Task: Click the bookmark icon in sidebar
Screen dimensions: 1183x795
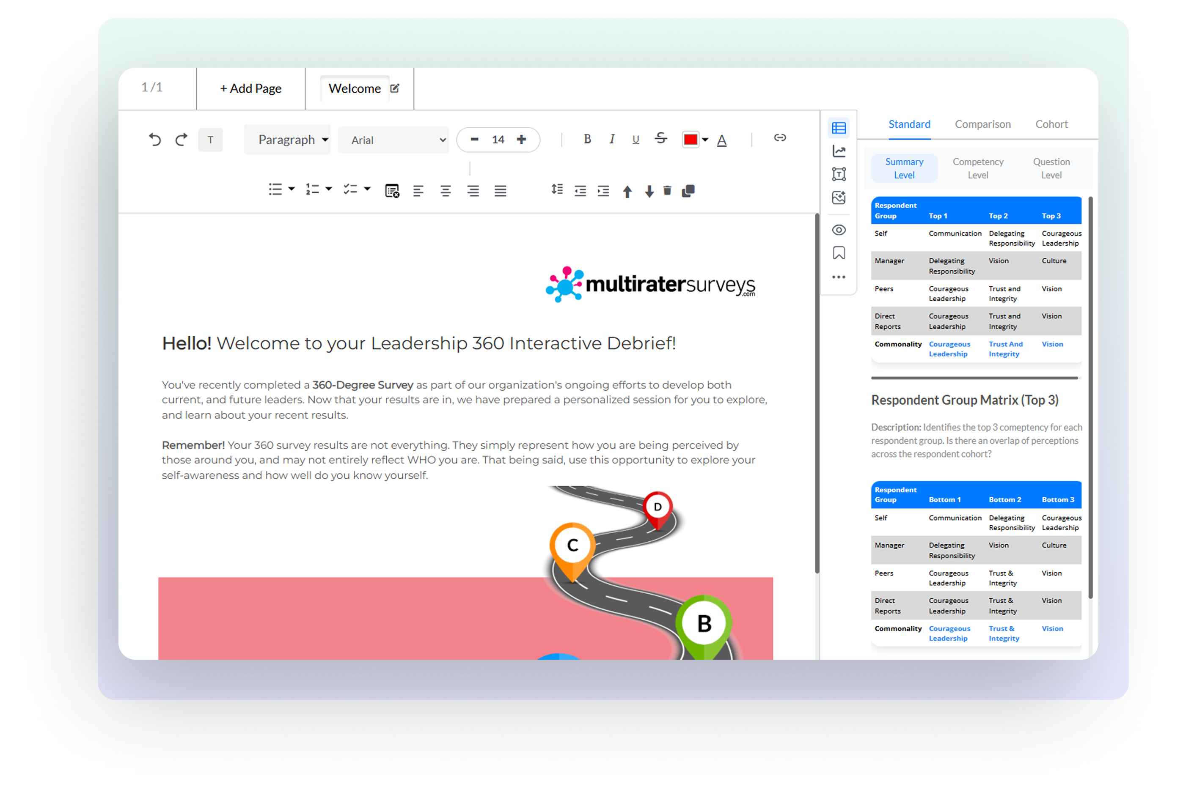Action: [839, 253]
